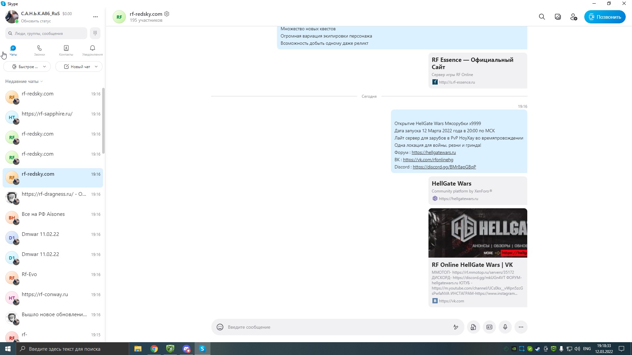Click Обновить статус under profile name
The image size is (632, 355).
(x=36, y=21)
